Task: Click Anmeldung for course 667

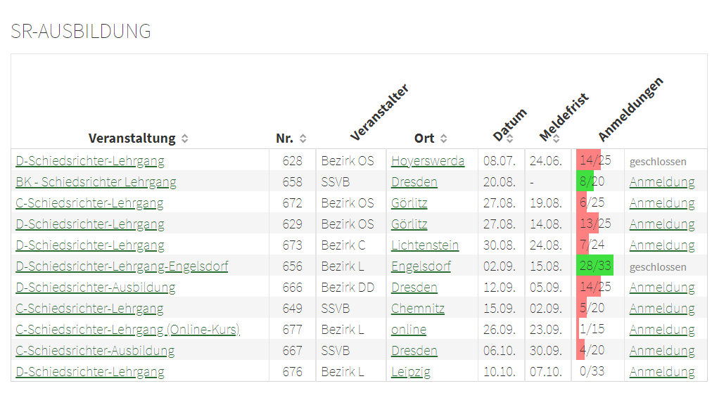Action: (x=662, y=351)
